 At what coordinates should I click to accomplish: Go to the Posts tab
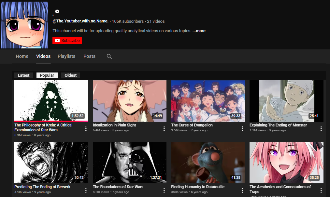(90, 56)
